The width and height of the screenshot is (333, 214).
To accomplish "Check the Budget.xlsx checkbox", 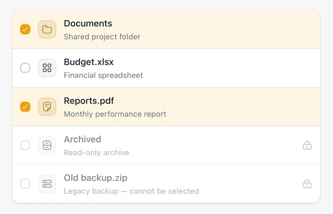I will click(x=25, y=68).
